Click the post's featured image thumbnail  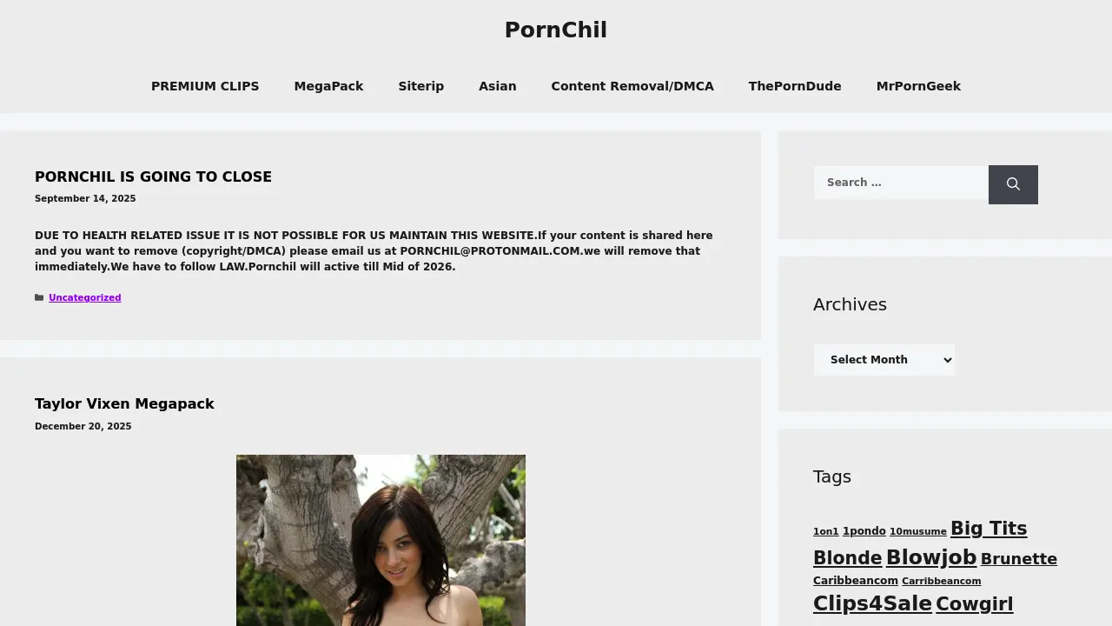click(381, 540)
